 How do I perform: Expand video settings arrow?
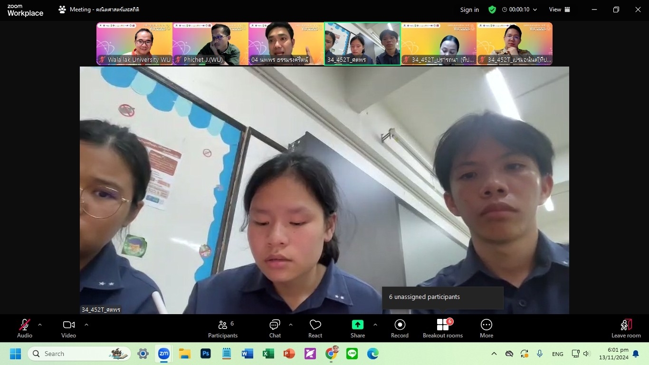click(86, 325)
